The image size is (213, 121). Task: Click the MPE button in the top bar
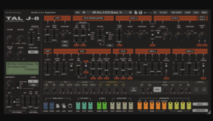[78, 13]
